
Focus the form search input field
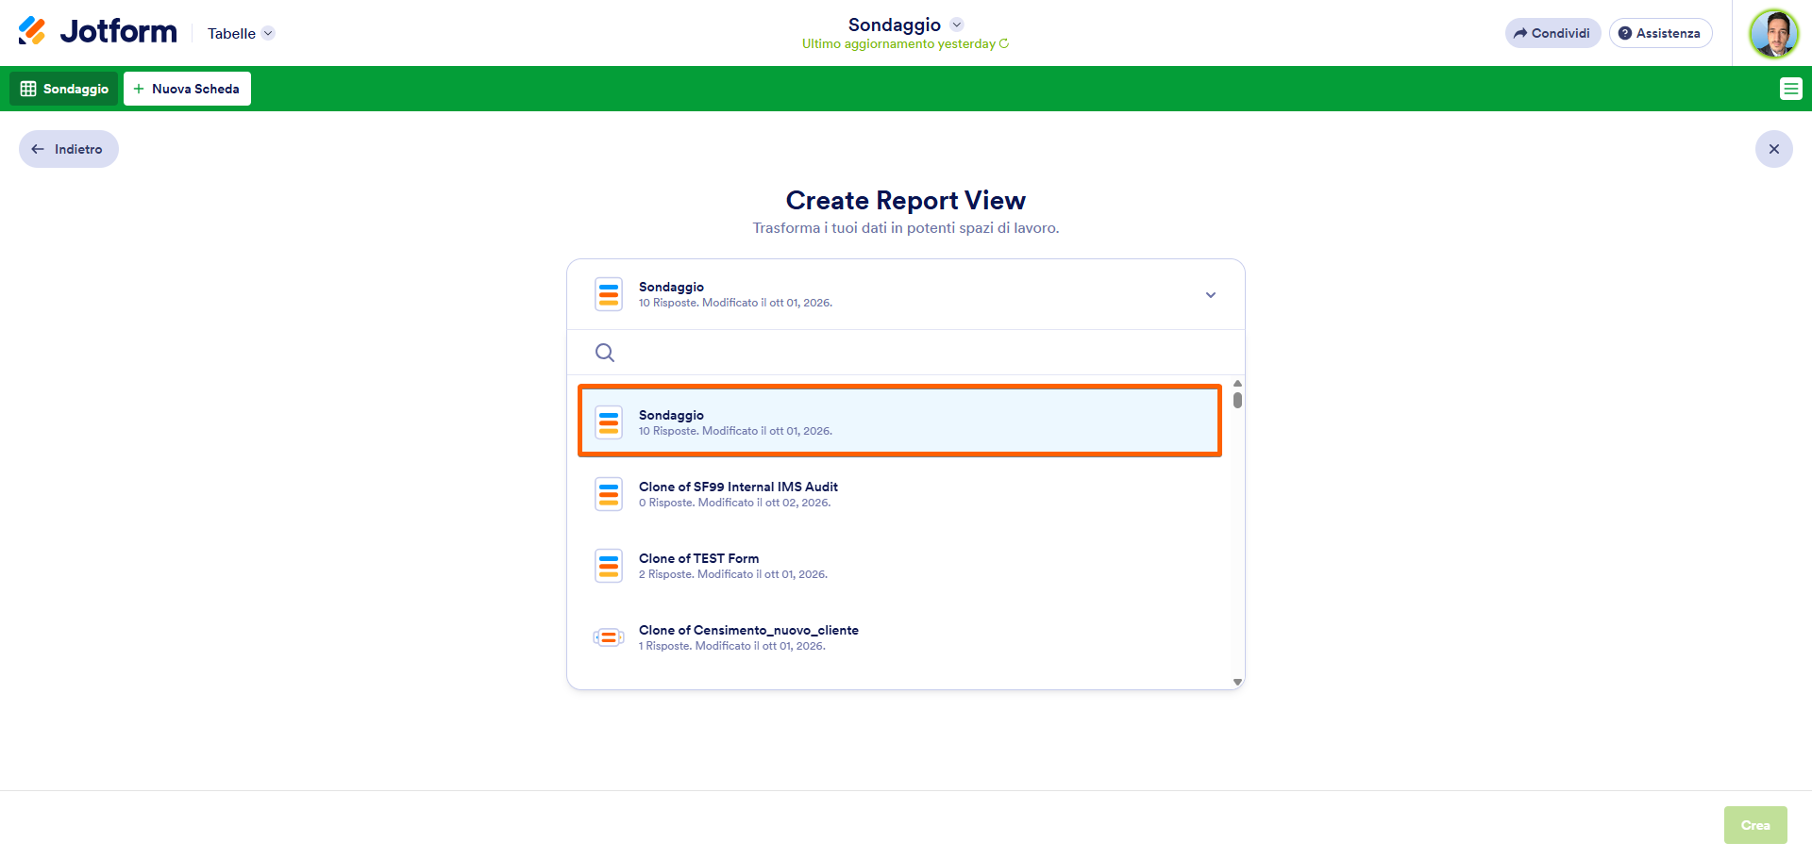tap(906, 353)
